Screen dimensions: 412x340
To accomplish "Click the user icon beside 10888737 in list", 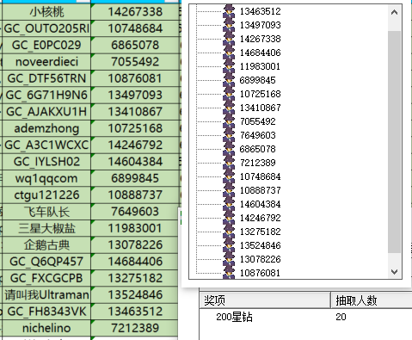I will point(229,190).
